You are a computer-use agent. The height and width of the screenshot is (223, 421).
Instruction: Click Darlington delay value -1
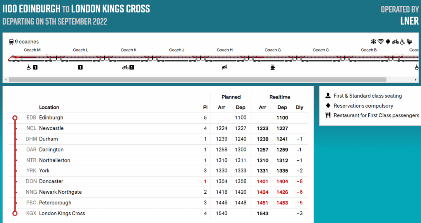tap(299, 150)
